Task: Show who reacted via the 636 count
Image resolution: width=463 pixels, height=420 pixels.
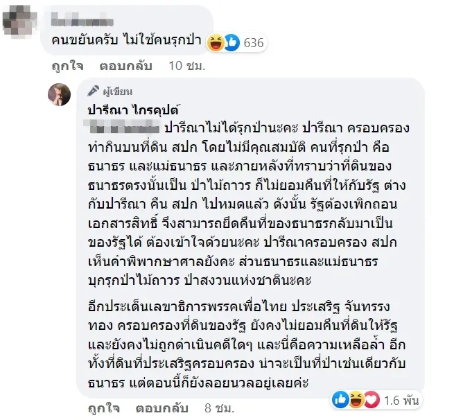Action: click(254, 43)
